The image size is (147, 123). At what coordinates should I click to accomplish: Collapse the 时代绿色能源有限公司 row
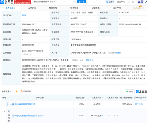tap(8, 104)
